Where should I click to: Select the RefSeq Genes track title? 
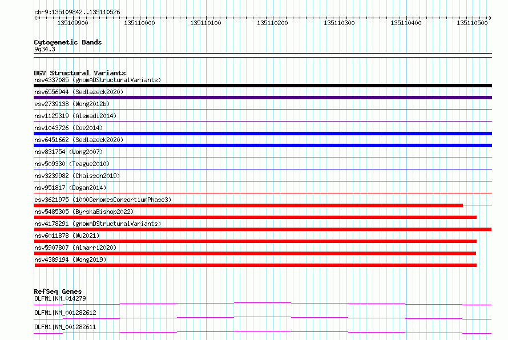[x=58, y=292]
